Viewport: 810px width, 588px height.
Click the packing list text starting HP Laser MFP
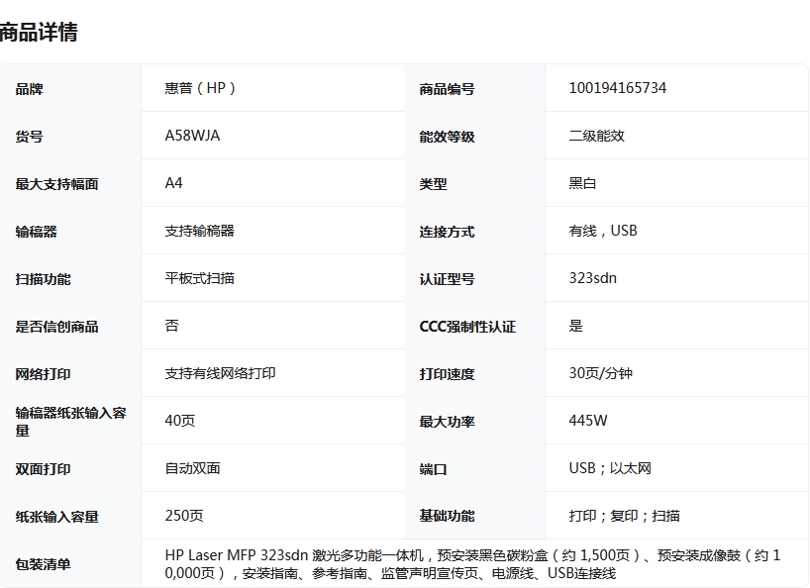coord(472,563)
